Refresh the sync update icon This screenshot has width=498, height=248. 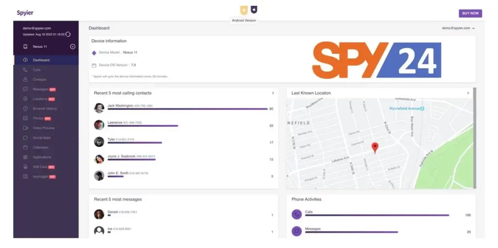(x=68, y=34)
